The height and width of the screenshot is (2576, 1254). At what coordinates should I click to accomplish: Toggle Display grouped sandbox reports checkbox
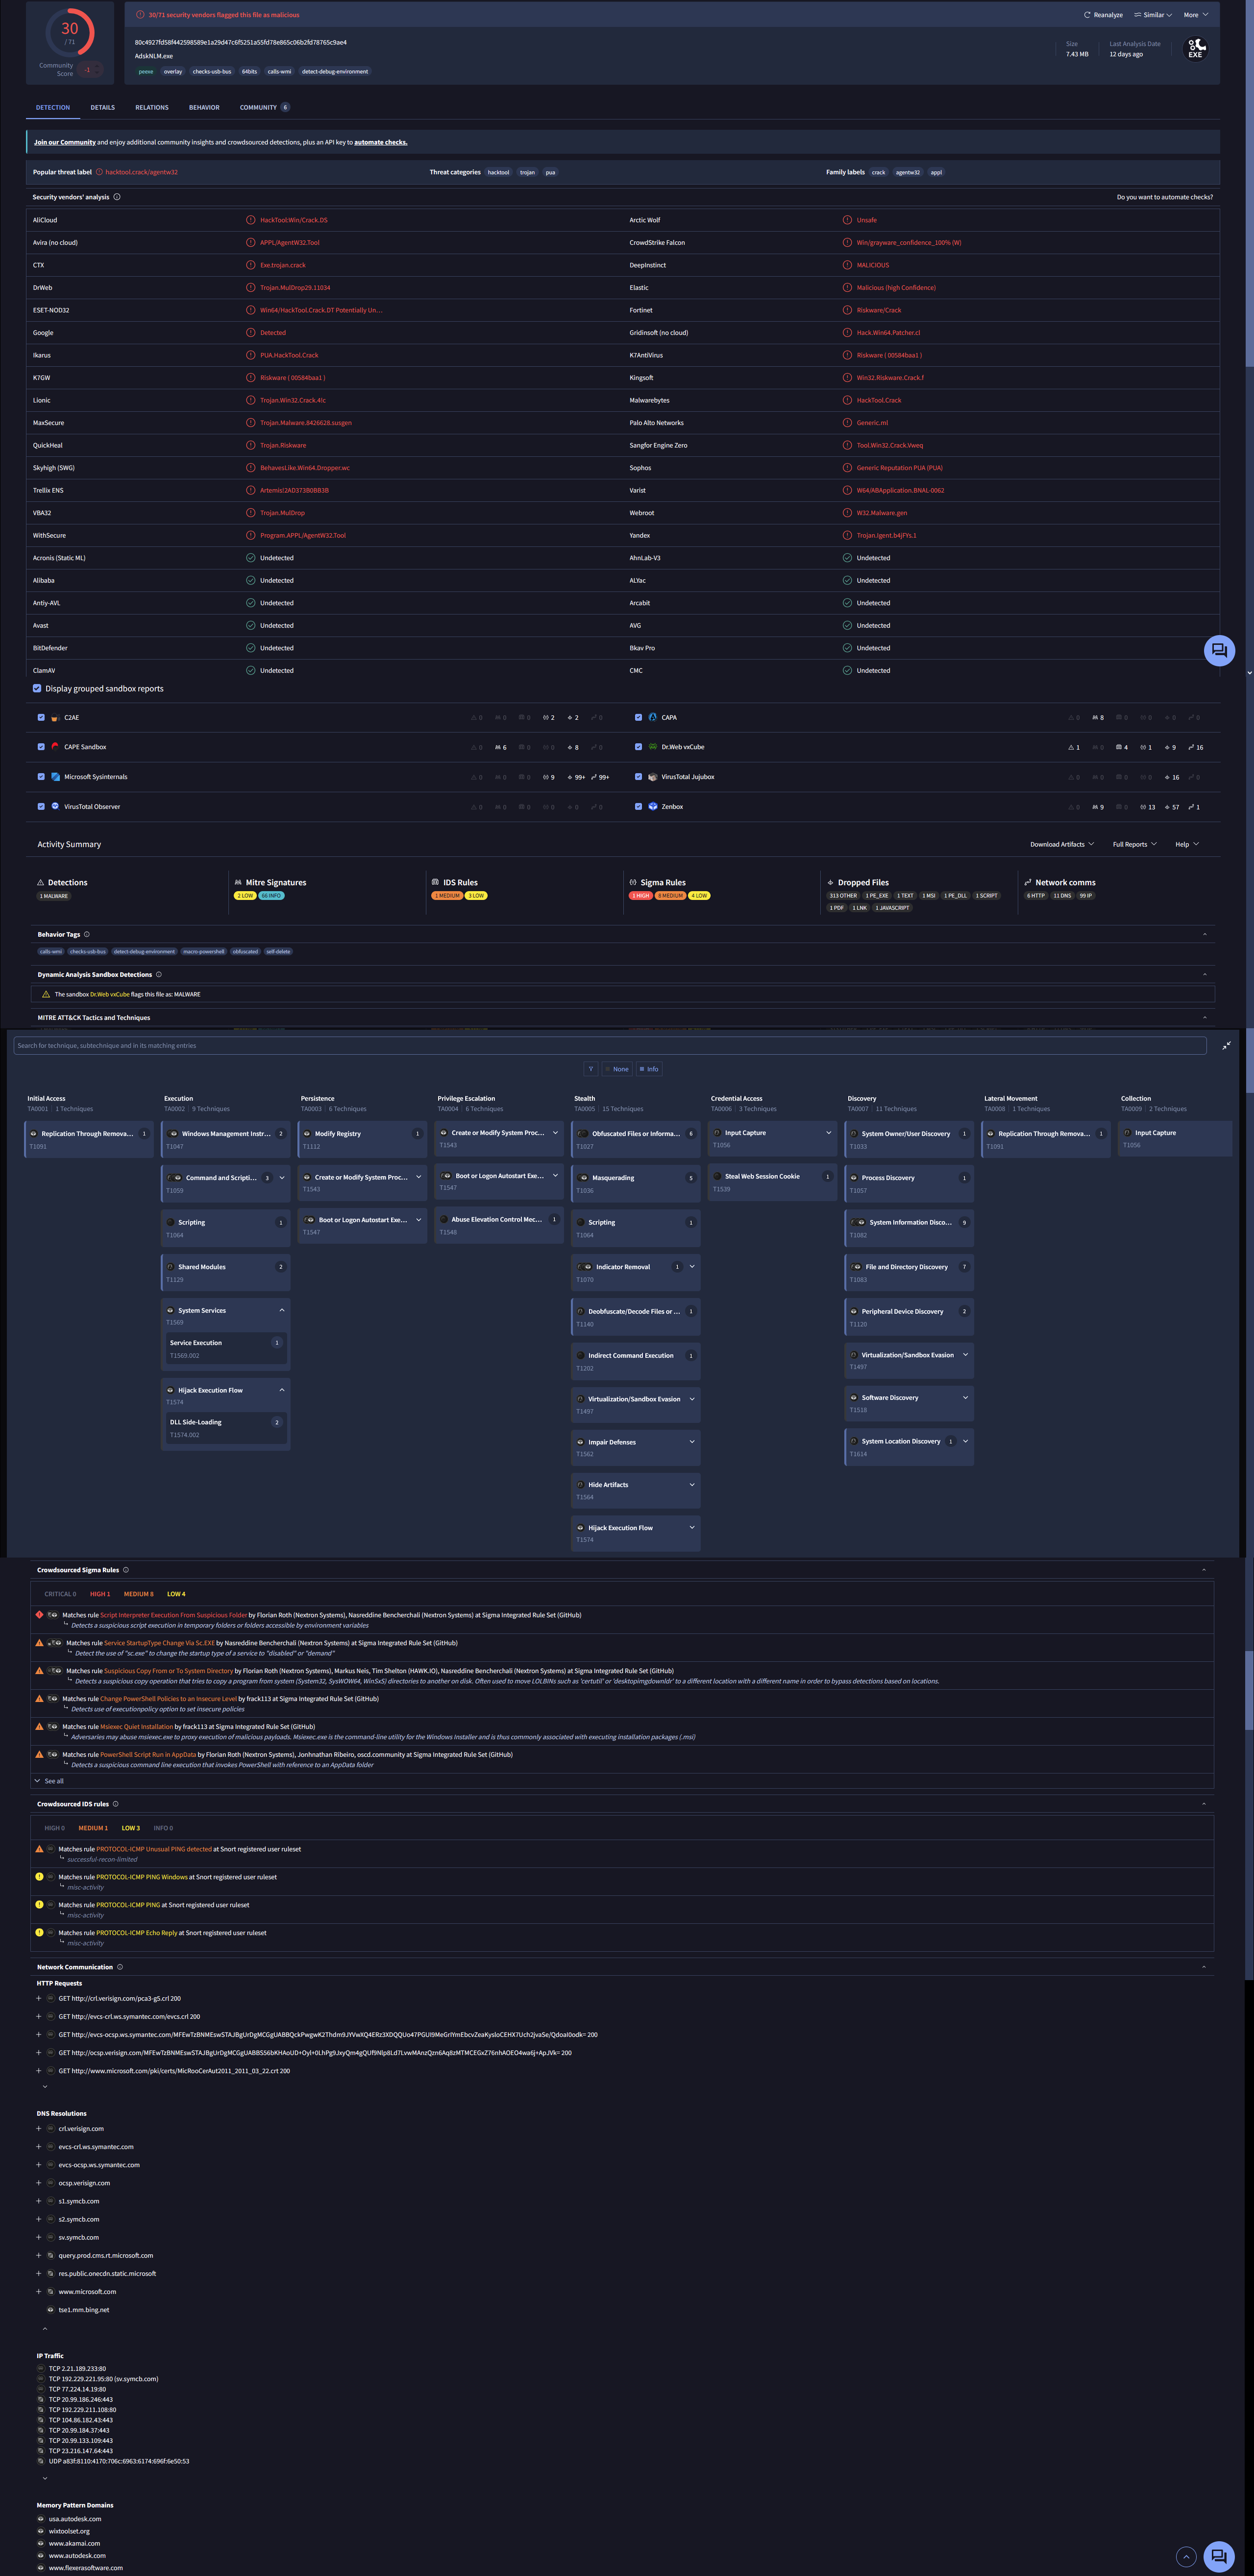[37, 688]
